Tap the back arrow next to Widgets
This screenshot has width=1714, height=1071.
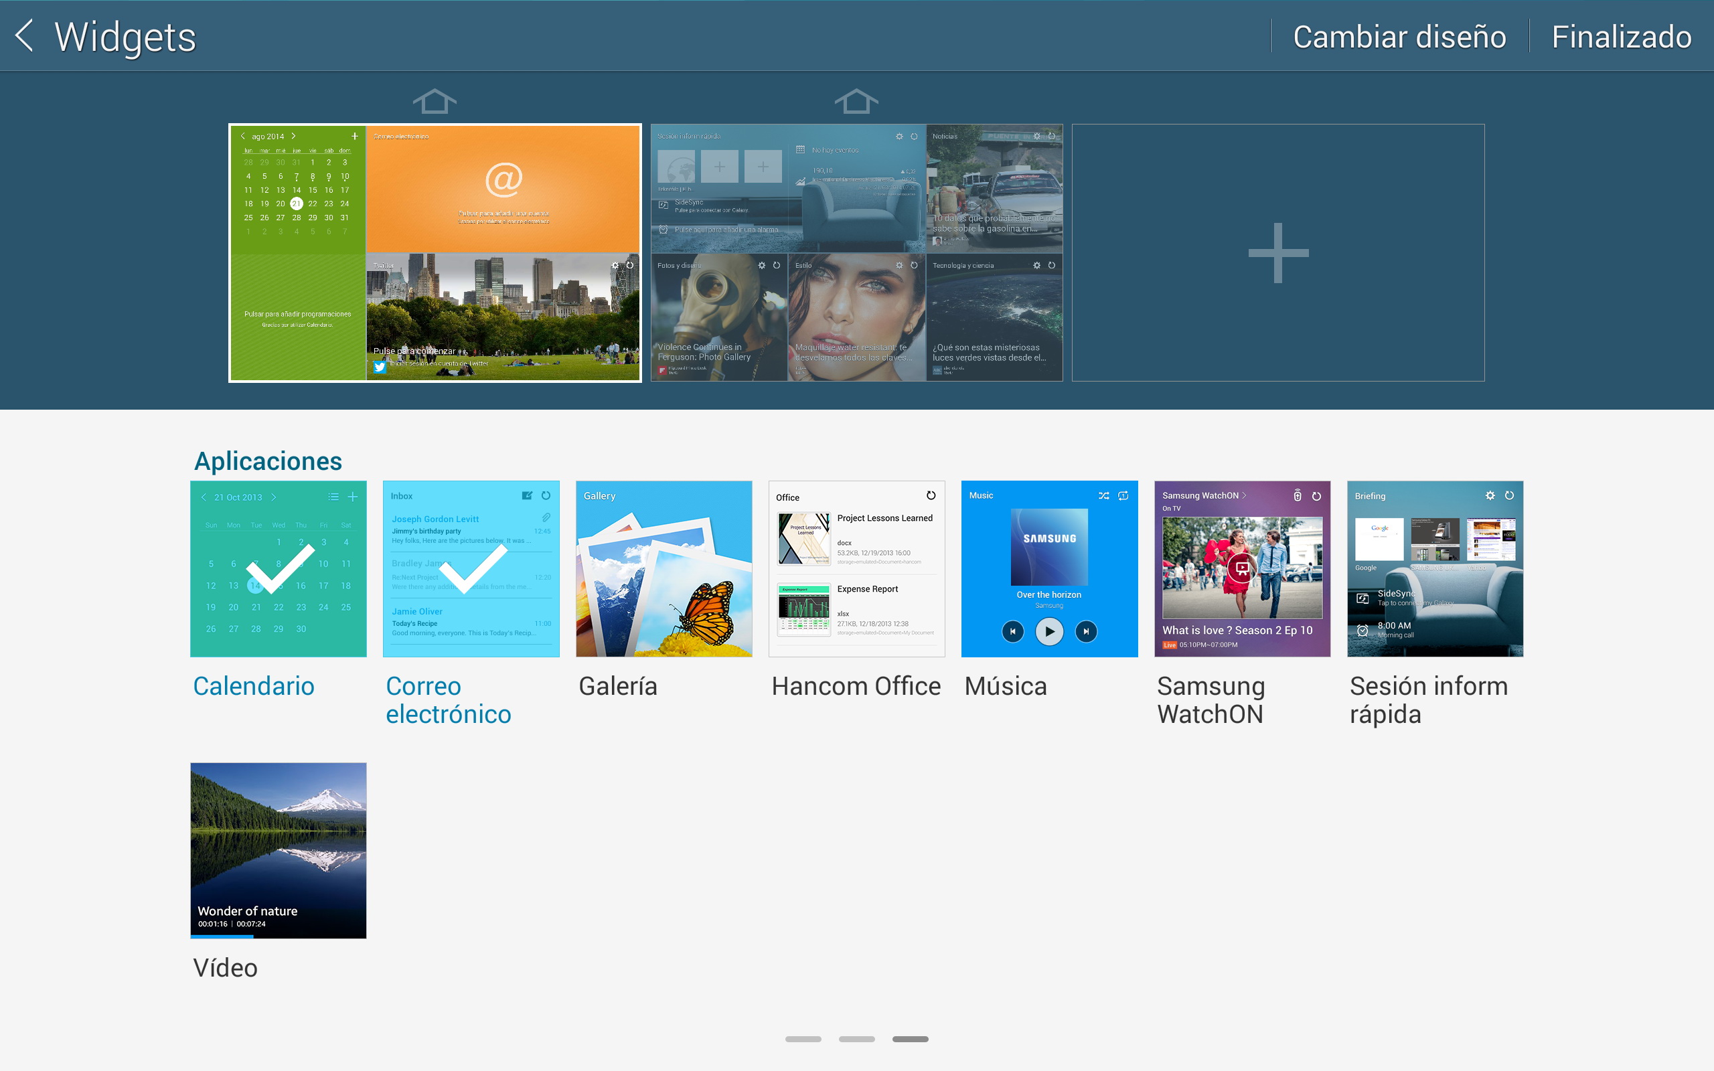pos(25,35)
